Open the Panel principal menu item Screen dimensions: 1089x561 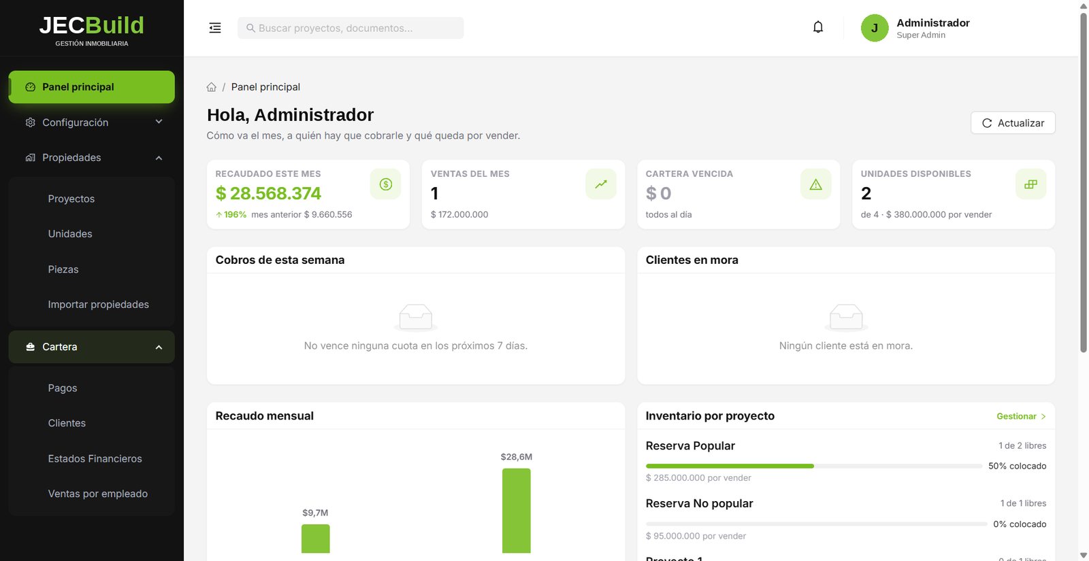pos(92,87)
